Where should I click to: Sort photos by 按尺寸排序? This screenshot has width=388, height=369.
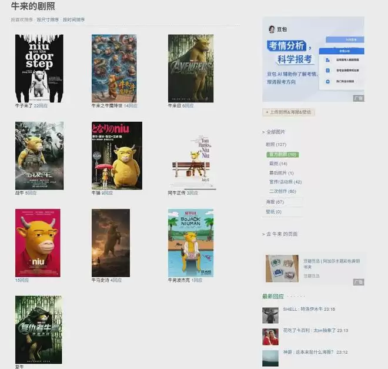48,19
